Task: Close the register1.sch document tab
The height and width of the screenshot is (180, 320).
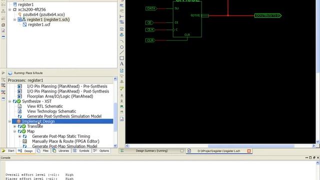Action: tap(249, 151)
